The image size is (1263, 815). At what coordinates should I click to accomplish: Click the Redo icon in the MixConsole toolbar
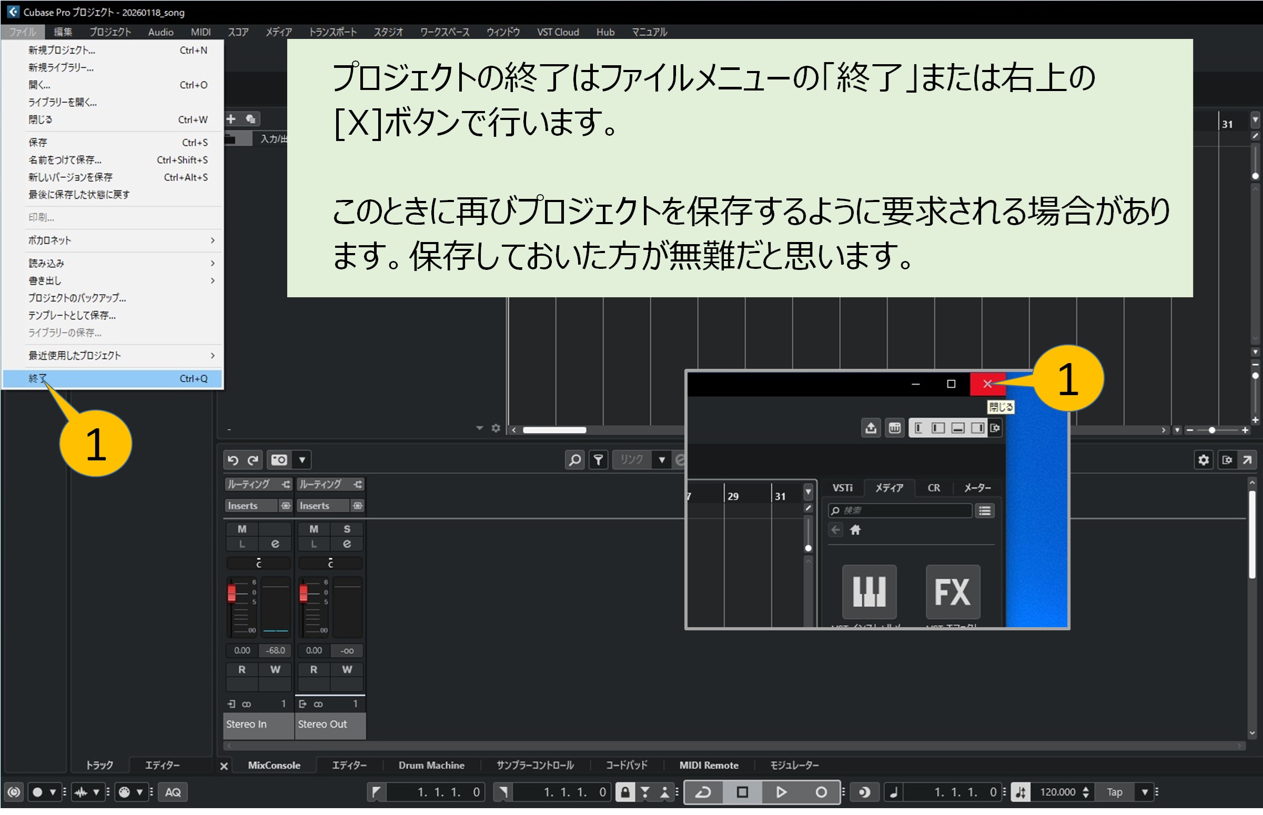pyautogui.click(x=252, y=459)
